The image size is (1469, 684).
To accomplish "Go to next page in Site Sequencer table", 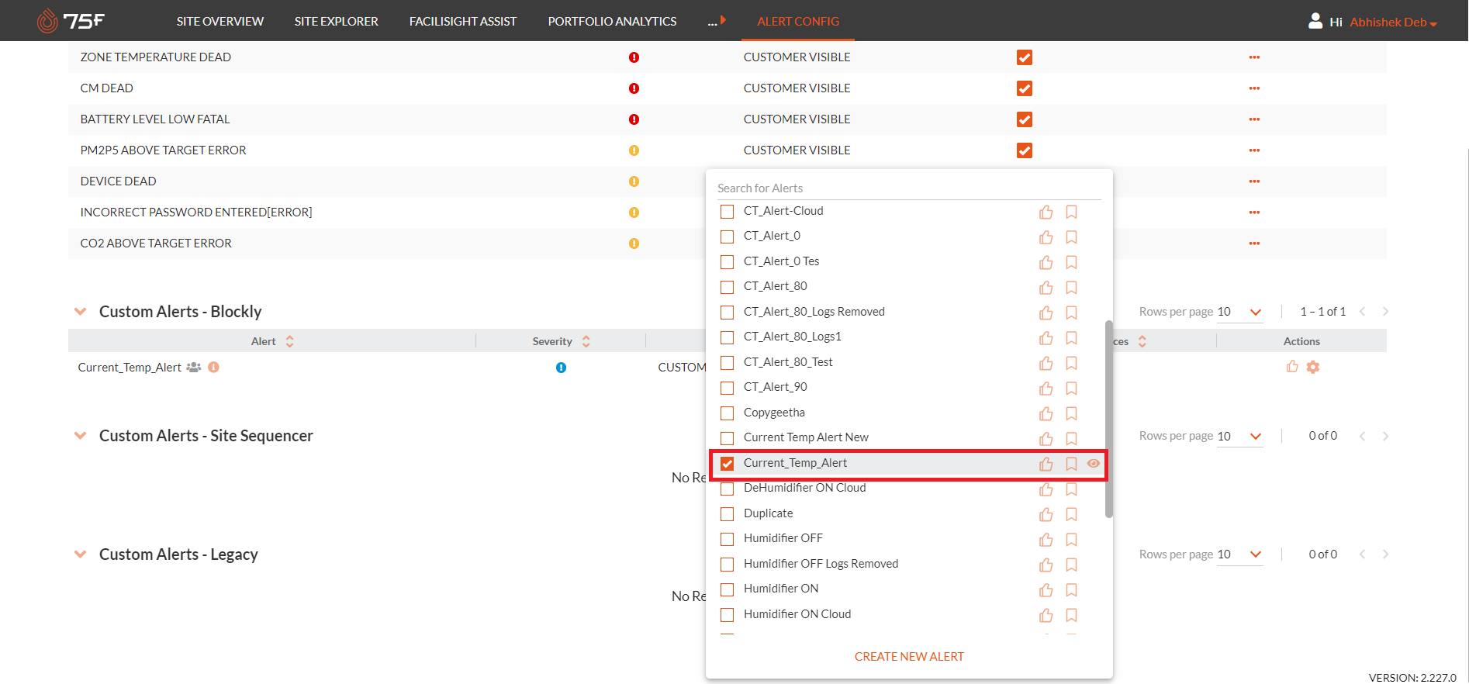I will point(1385,436).
